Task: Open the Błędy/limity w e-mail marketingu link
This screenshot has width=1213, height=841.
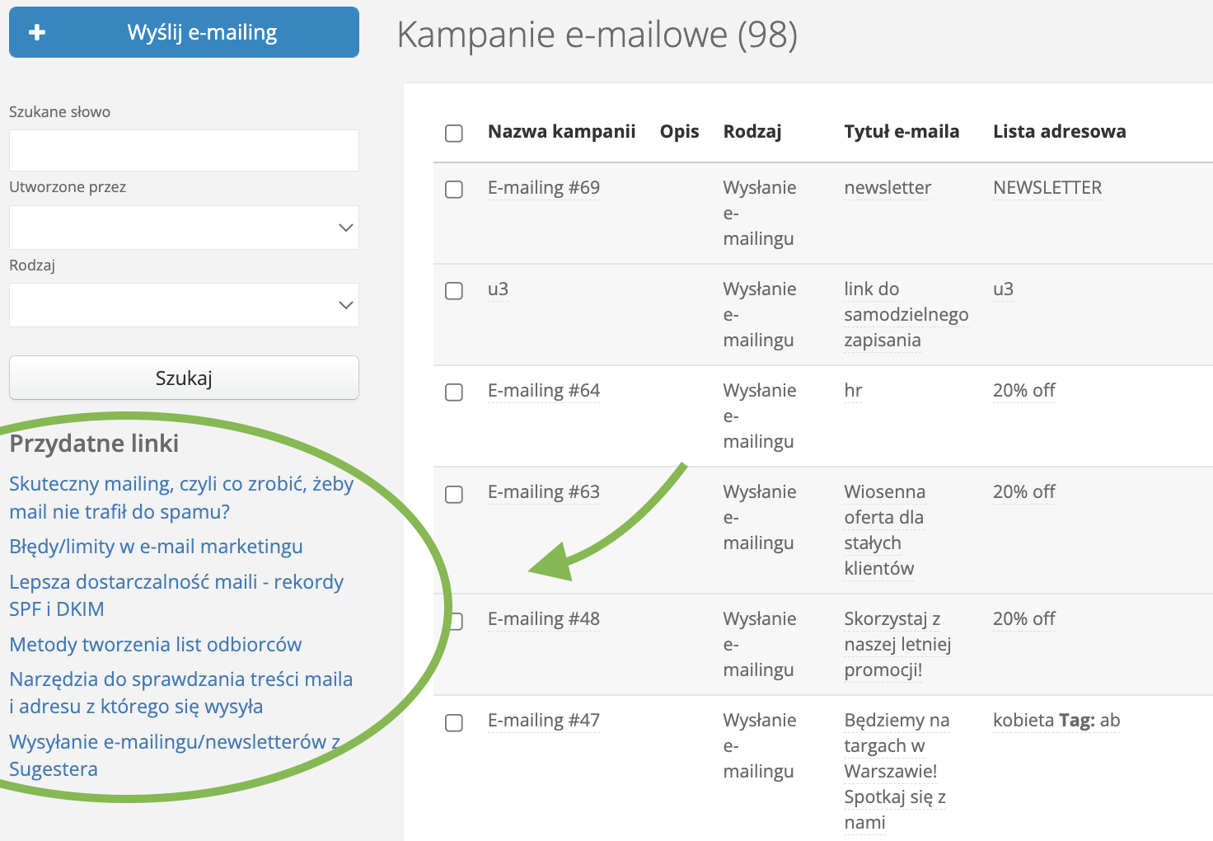Action: click(x=156, y=547)
